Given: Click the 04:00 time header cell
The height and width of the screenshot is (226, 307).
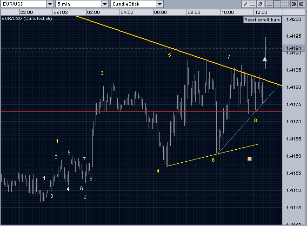Looking at the screenshot, I should (x=136, y=13).
